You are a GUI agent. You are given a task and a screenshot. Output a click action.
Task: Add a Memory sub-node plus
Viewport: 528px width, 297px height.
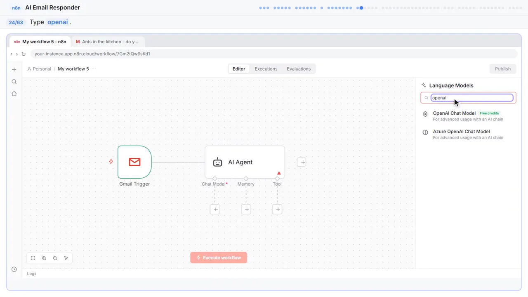point(246,209)
